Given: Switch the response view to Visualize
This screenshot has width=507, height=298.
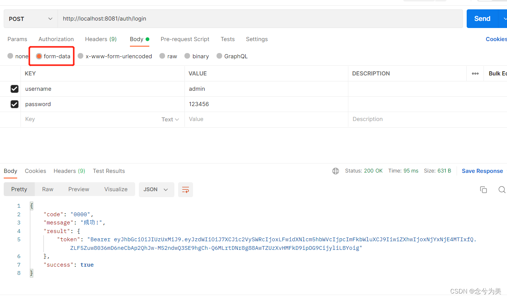Looking at the screenshot, I should pyautogui.click(x=116, y=189).
